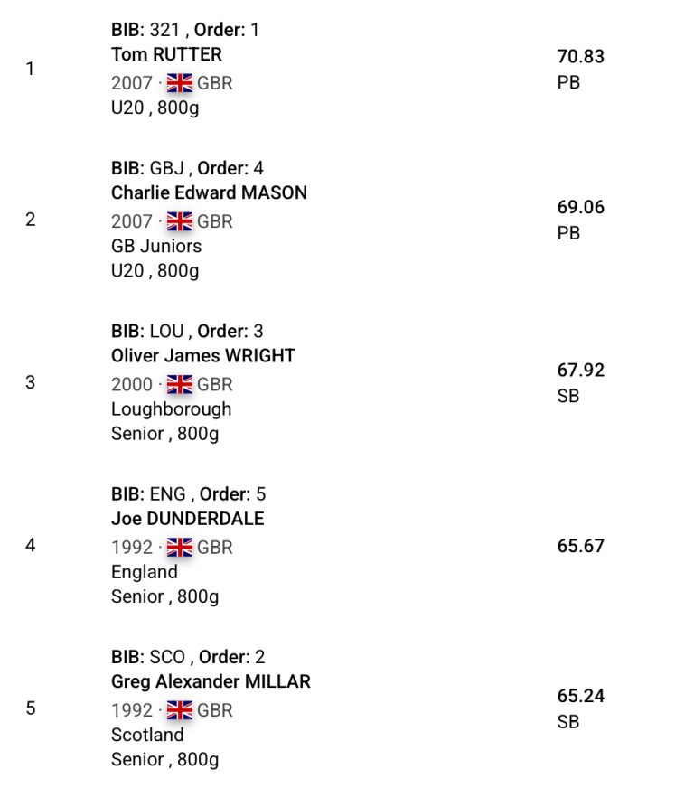
Task: Click the 67.92 season best result
Action: tap(580, 371)
